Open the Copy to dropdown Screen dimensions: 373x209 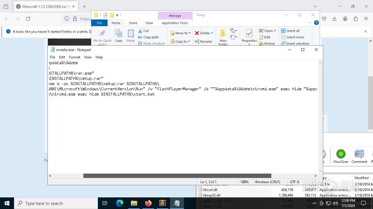click(180, 42)
